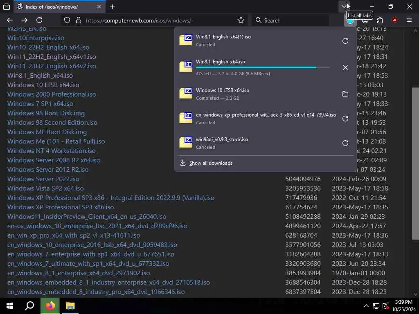
Task: Download Windows Server 2022.iso
Action: (43, 179)
